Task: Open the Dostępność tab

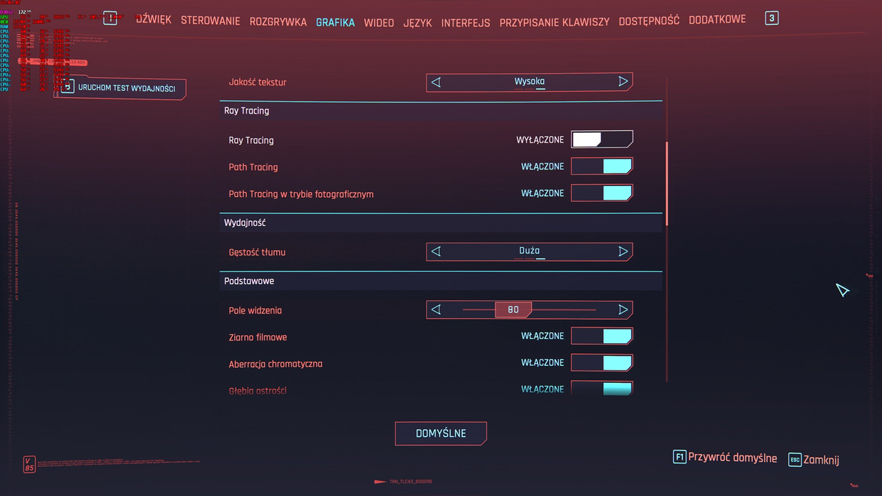Action: coord(649,21)
